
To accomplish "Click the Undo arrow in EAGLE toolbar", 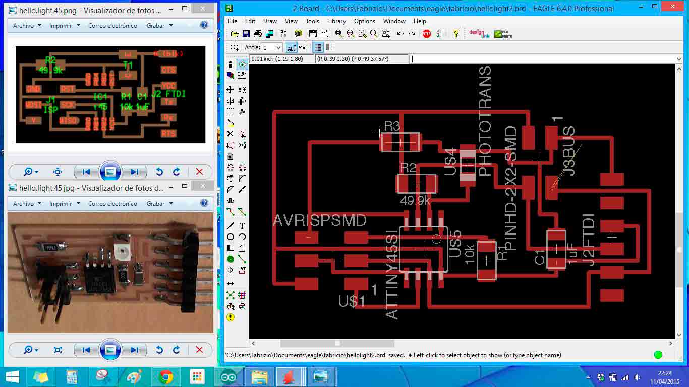I will click(x=400, y=34).
